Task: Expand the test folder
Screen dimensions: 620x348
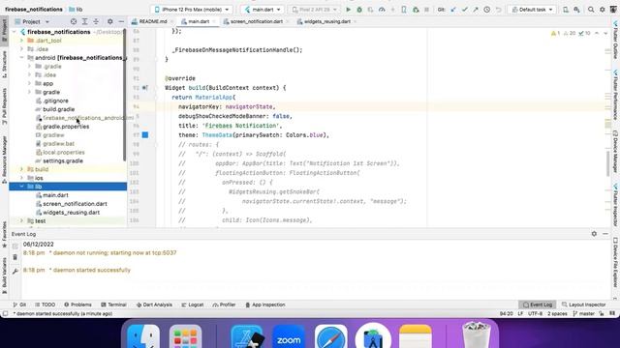Action: pyautogui.click(x=21, y=221)
